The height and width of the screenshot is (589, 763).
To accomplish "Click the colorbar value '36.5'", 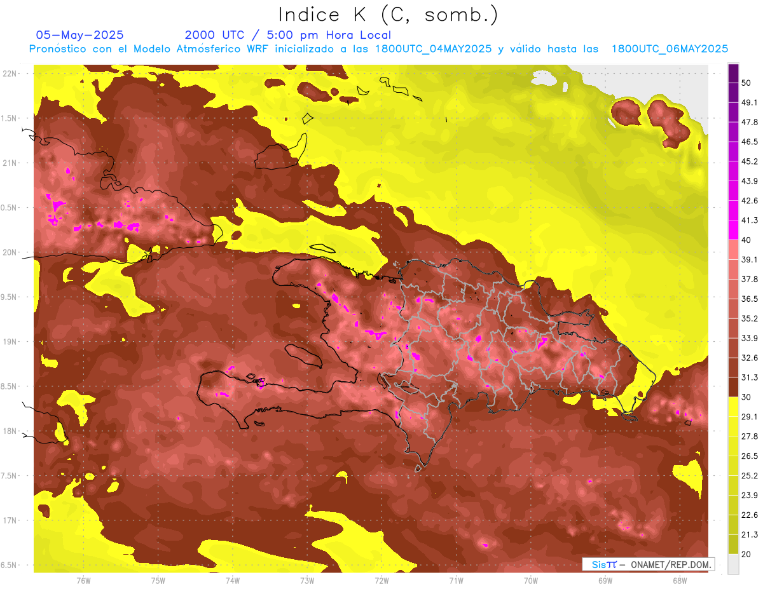I will coord(750,299).
